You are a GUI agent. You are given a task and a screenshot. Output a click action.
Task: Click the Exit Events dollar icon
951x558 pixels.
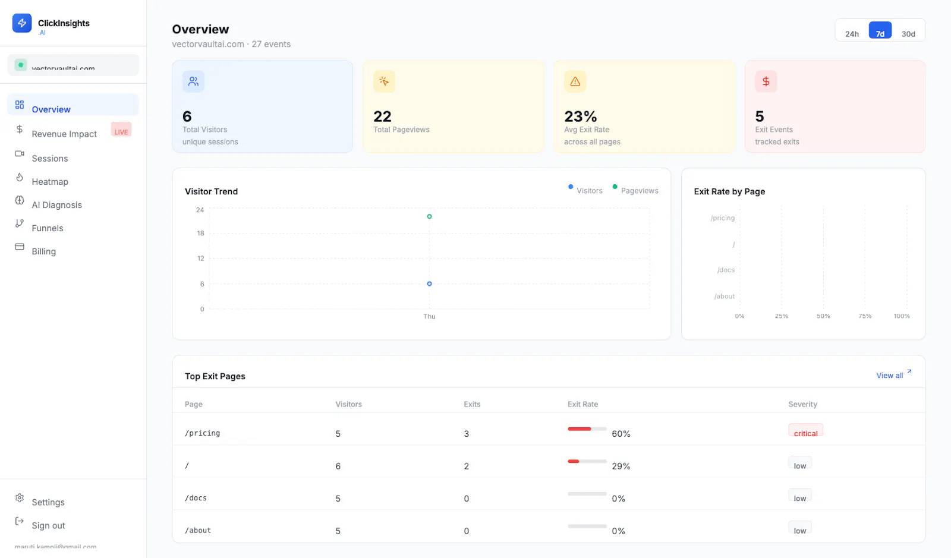point(766,81)
